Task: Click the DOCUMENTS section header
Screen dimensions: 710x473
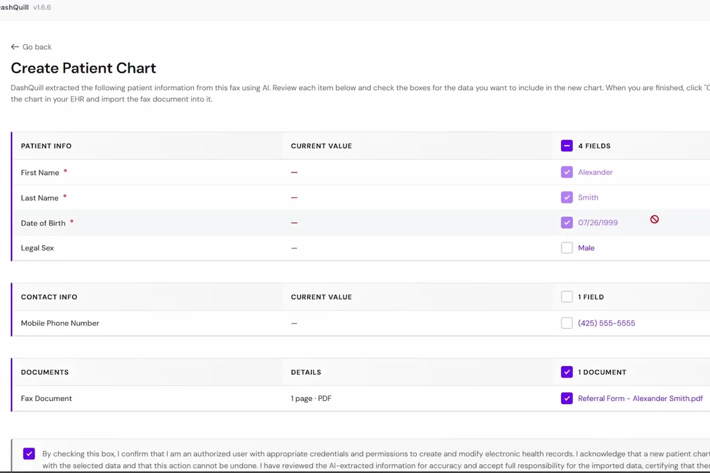Action: tap(44, 372)
